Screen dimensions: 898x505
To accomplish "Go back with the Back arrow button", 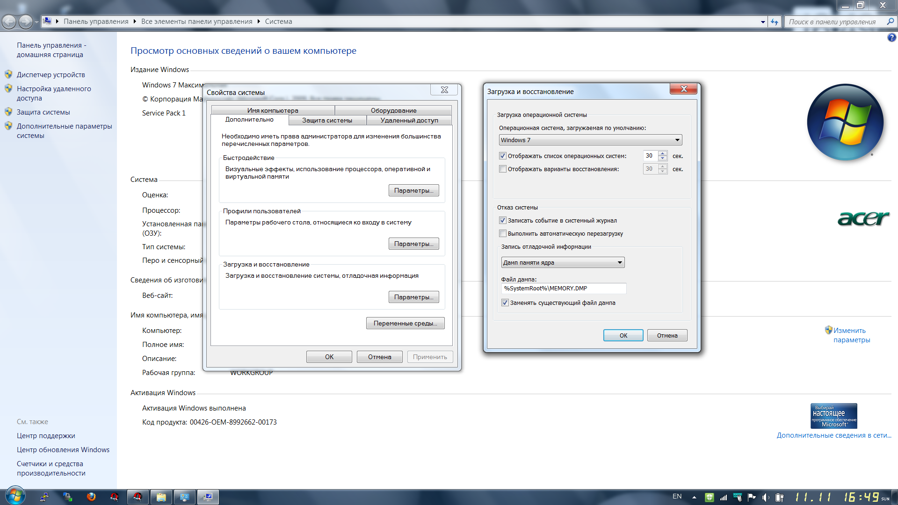I will [x=9, y=22].
